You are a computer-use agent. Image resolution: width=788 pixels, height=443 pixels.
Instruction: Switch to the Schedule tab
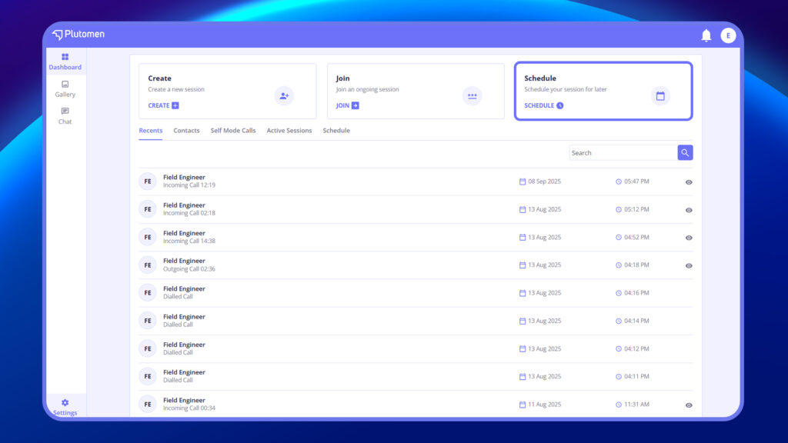coord(336,131)
